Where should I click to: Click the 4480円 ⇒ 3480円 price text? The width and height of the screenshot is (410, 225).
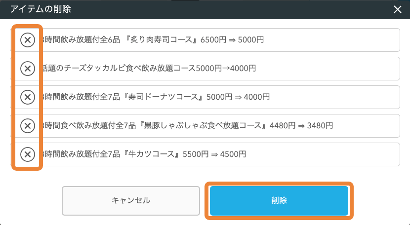(x=301, y=125)
